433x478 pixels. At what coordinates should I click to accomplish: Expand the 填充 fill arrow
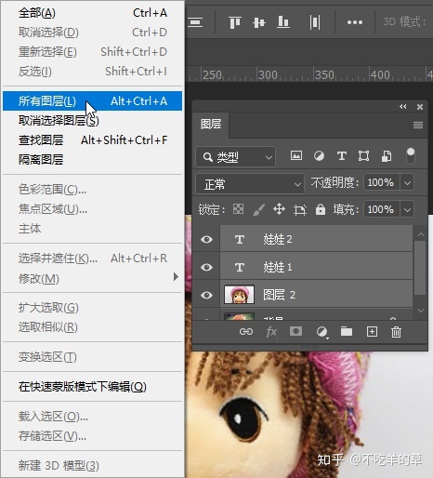(407, 209)
